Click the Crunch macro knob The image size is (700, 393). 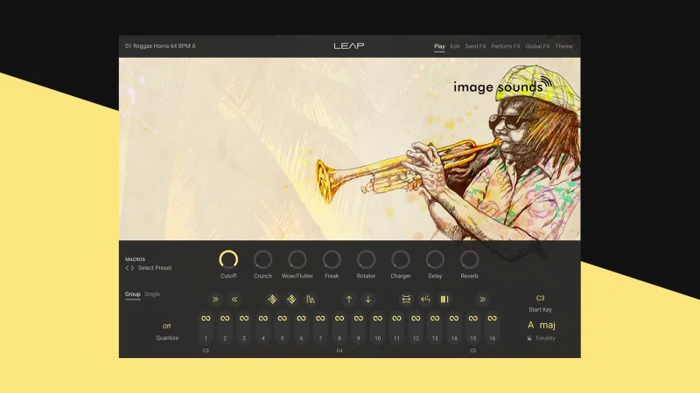(x=263, y=259)
